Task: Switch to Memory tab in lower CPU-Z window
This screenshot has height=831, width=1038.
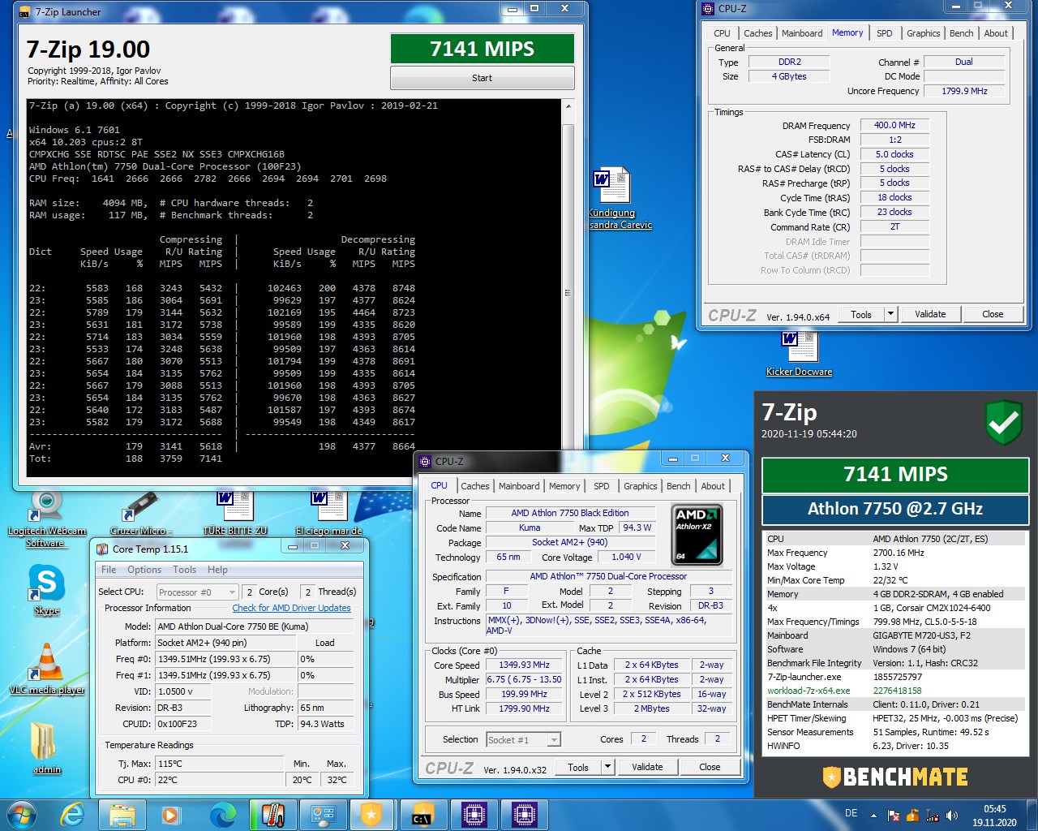Action: click(x=564, y=486)
